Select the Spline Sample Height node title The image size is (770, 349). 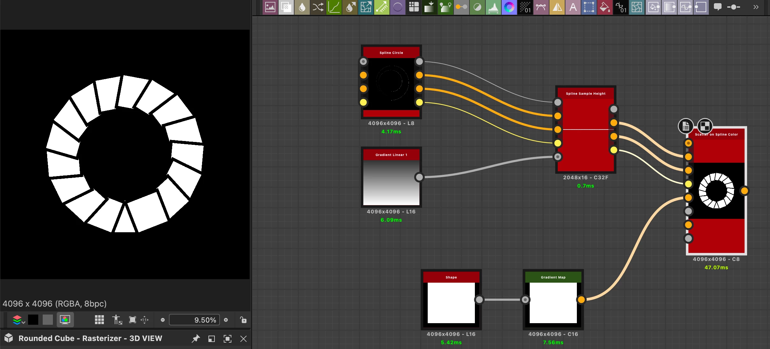(585, 93)
